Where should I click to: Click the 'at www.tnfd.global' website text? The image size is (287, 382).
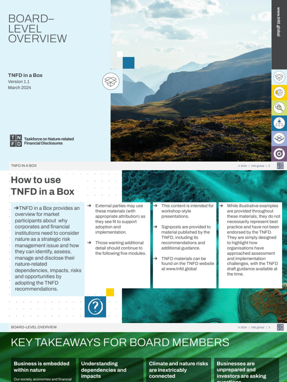tap(179, 269)
